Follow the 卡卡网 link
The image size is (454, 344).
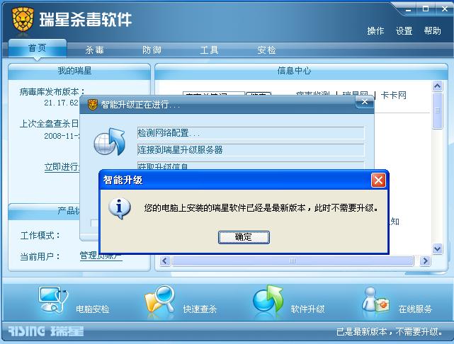point(393,95)
